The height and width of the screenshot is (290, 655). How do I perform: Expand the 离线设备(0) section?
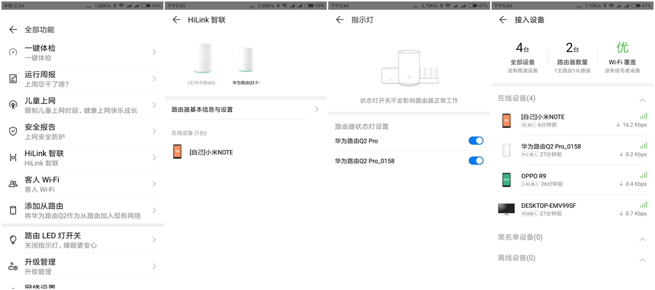click(x=642, y=260)
